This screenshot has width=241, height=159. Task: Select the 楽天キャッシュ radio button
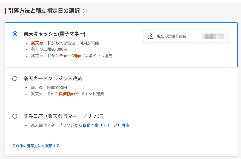[x=15, y=34]
